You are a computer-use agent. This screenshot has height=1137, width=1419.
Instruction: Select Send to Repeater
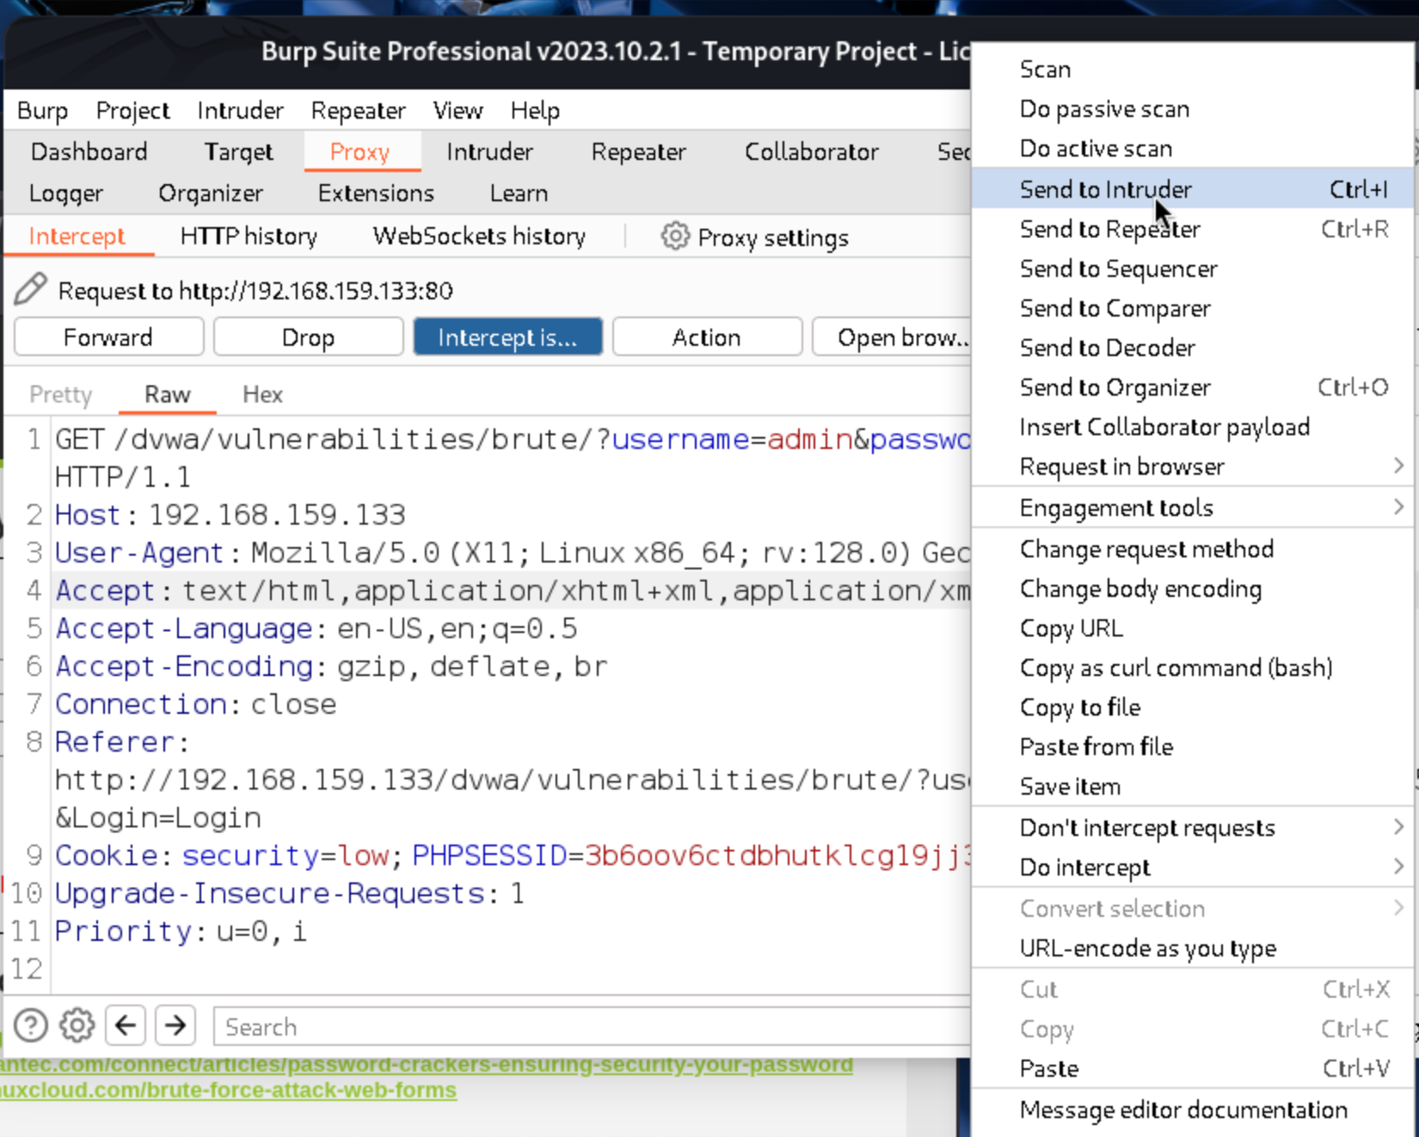coord(1194,229)
